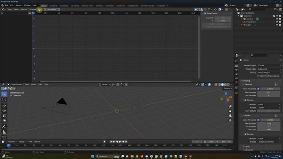The image size is (283, 159).
Task: Expand the Light tree item
Action: click(x=241, y=25)
